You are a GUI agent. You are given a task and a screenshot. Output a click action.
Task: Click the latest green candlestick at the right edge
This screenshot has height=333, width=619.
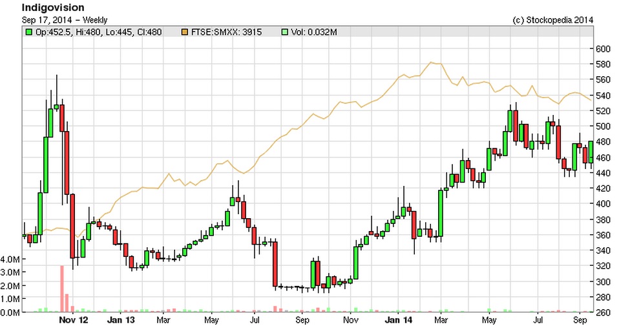point(591,152)
